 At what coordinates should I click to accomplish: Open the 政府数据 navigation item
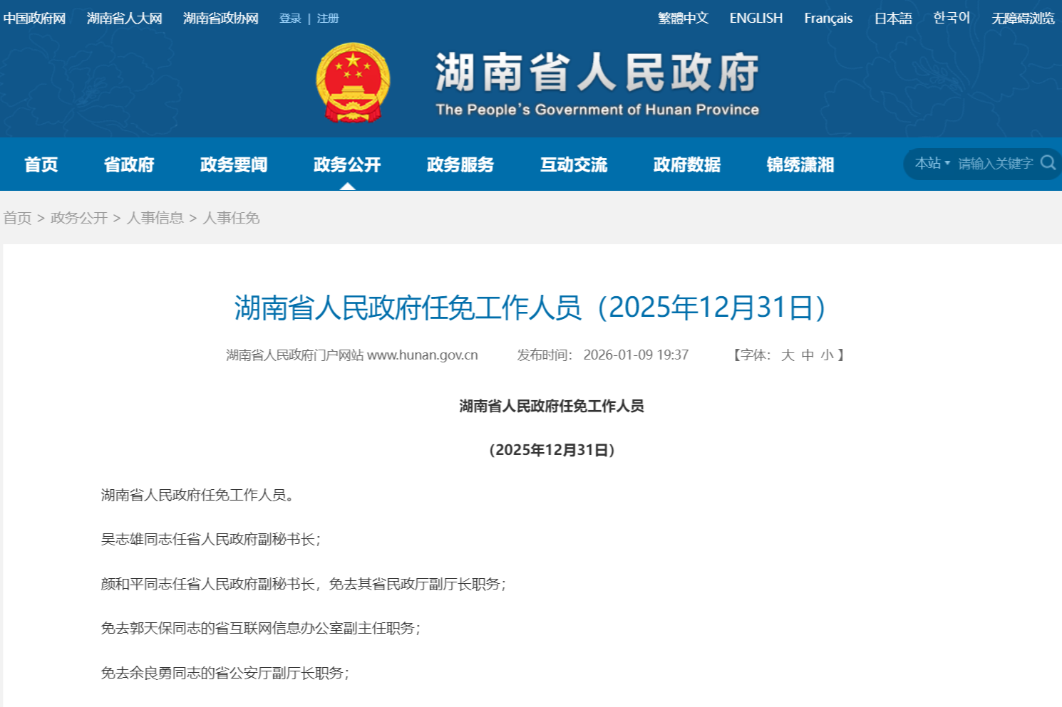coord(687,164)
